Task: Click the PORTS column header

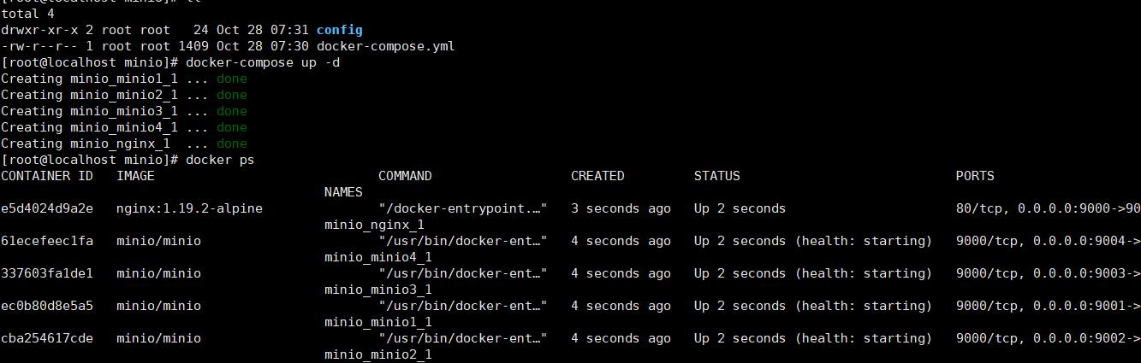Action: click(975, 176)
